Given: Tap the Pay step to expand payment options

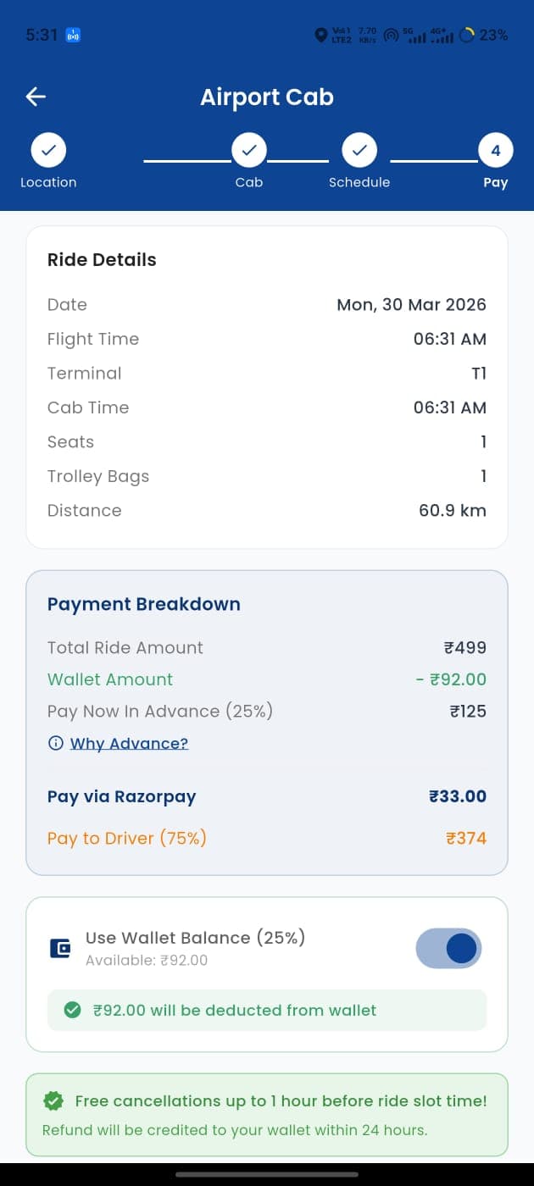Looking at the screenshot, I should 495,149.
